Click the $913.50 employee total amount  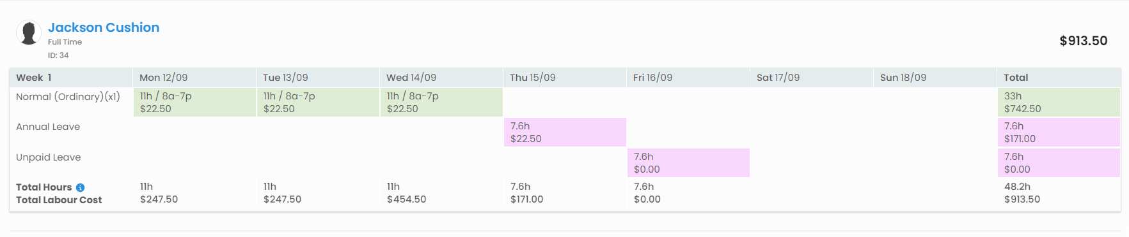(x=1084, y=41)
